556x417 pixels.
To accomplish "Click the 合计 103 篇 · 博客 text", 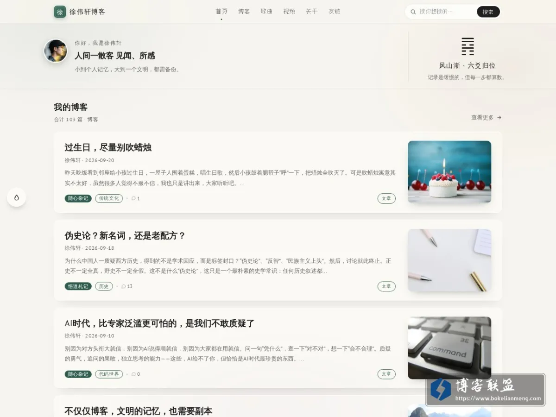I will tap(76, 120).
